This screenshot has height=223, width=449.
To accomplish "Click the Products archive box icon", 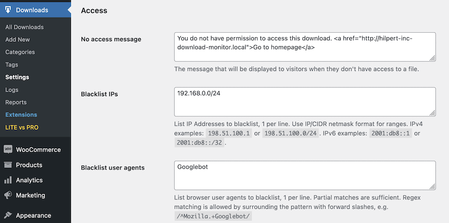I will tap(8, 165).
